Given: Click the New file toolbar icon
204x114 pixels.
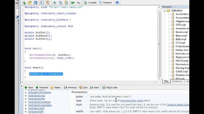Looking at the screenshot, I should pos(24,3).
